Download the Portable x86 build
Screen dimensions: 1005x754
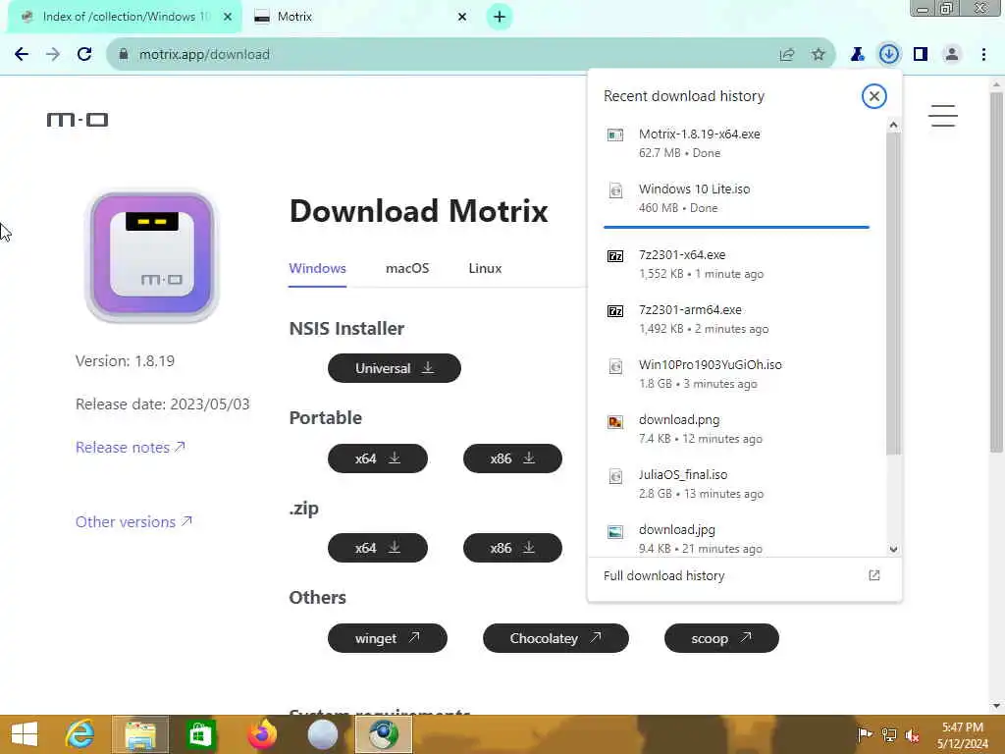tap(512, 458)
